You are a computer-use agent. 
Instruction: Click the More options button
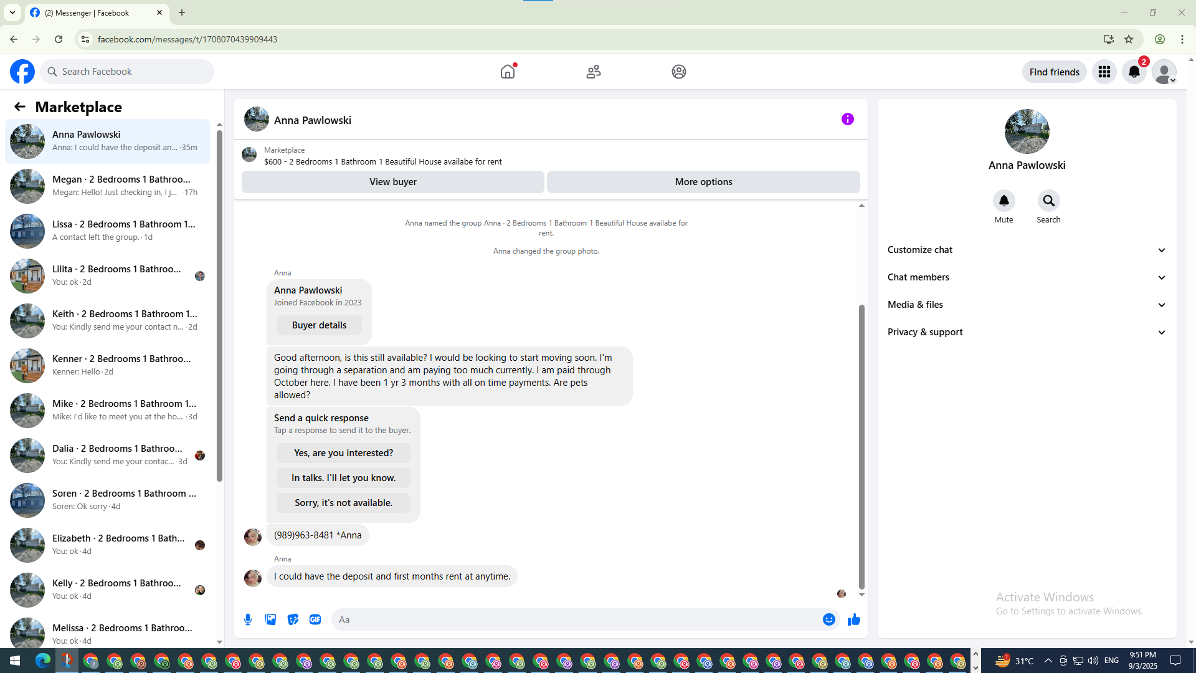coord(703,182)
